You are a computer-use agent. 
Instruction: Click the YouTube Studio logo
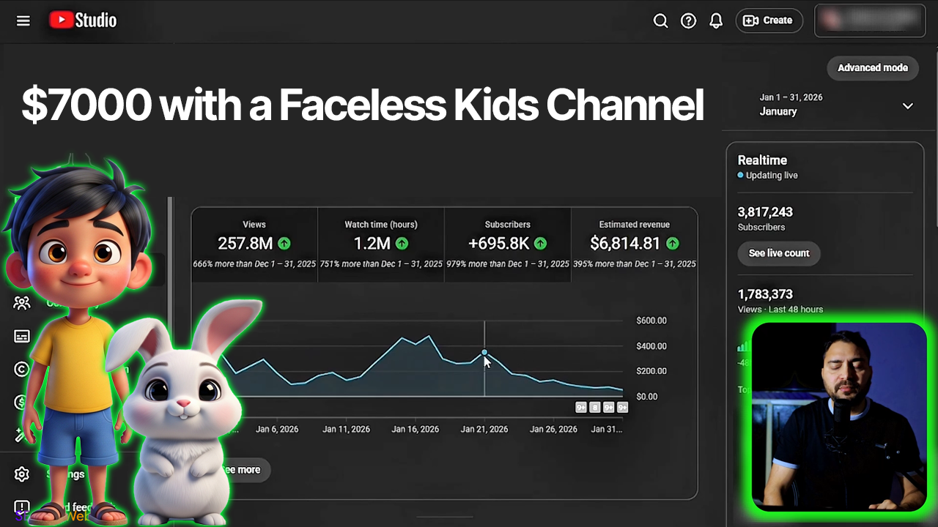(x=83, y=20)
